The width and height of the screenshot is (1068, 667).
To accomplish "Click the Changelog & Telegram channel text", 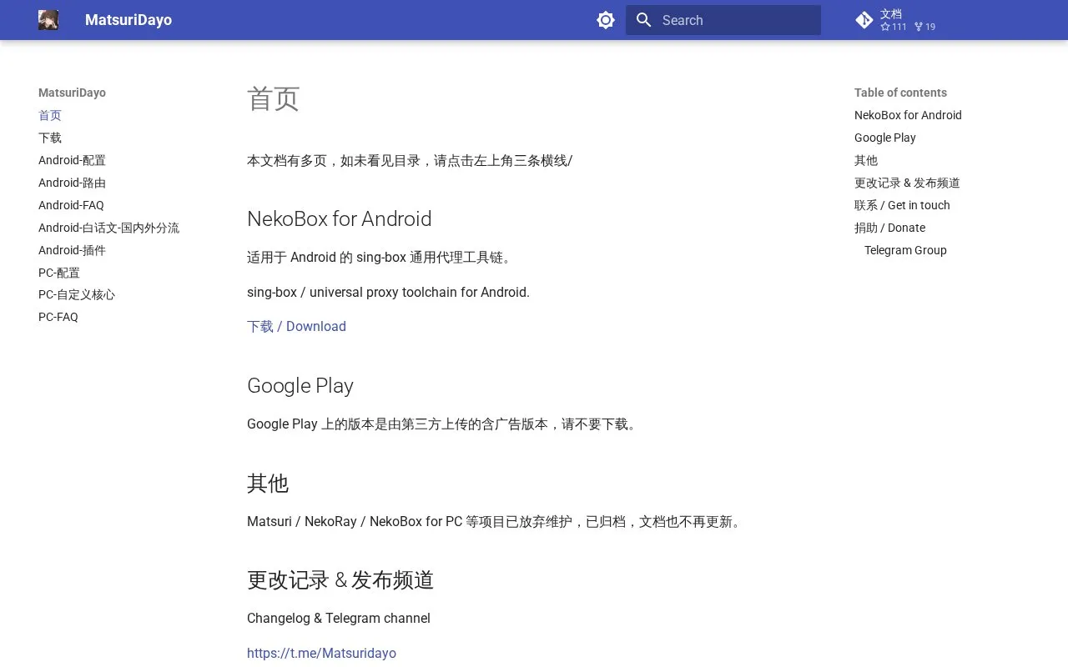I will [x=339, y=618].
